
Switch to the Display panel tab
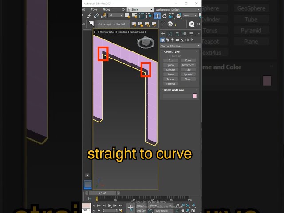(191, 34)
